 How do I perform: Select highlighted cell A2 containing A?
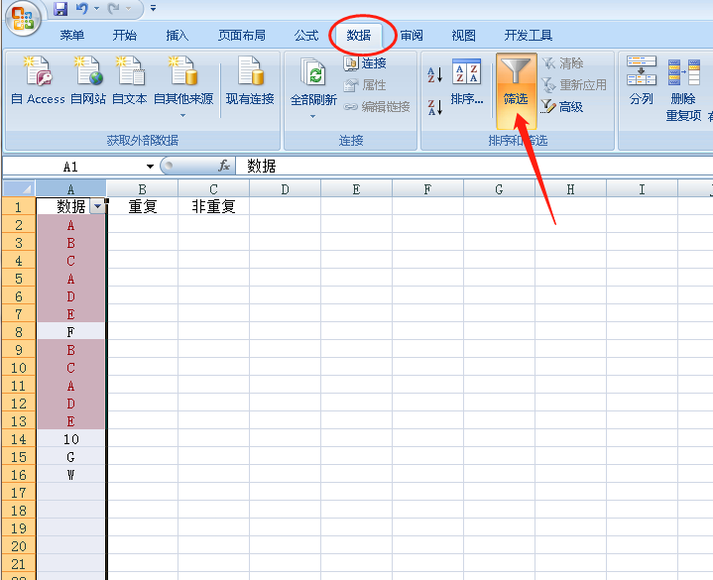70,224
